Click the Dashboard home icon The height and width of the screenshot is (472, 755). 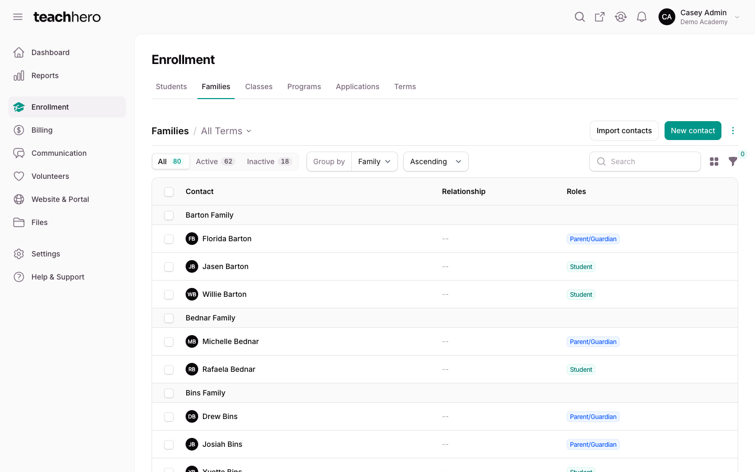[19, 52]
